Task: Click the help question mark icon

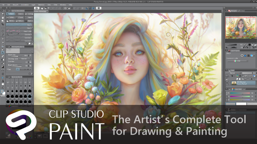Action: point(99,8)
